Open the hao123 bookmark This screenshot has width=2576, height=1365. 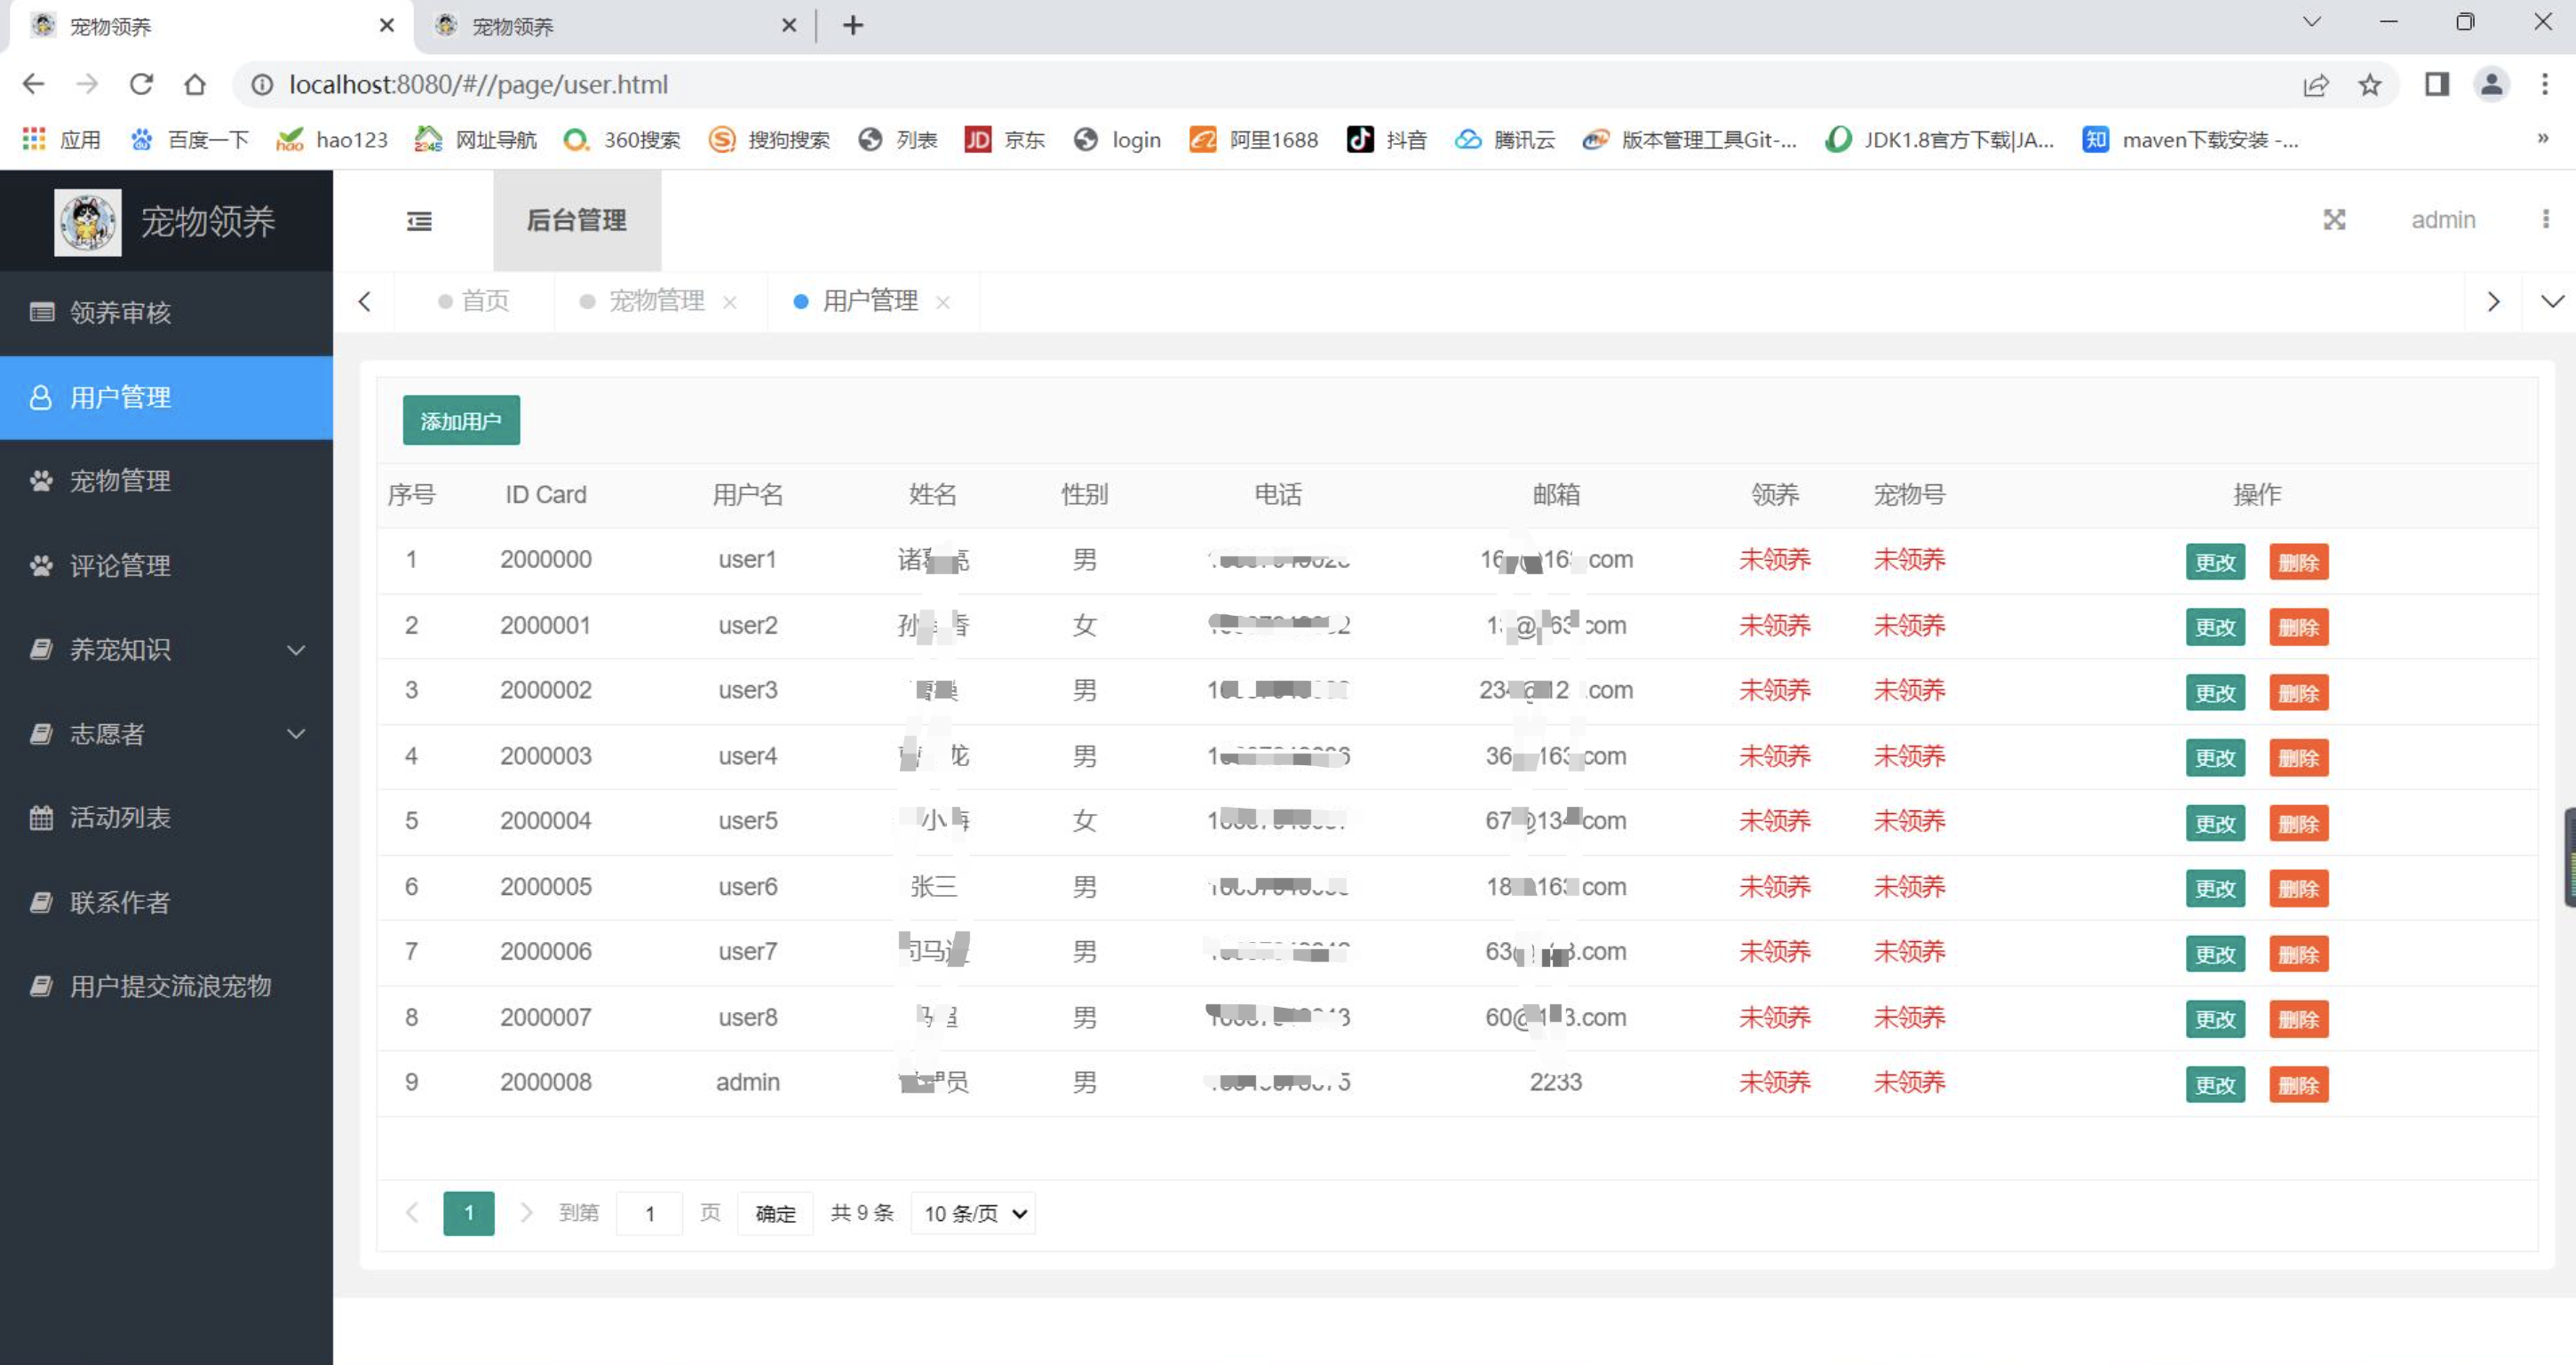tap(332, 140)
